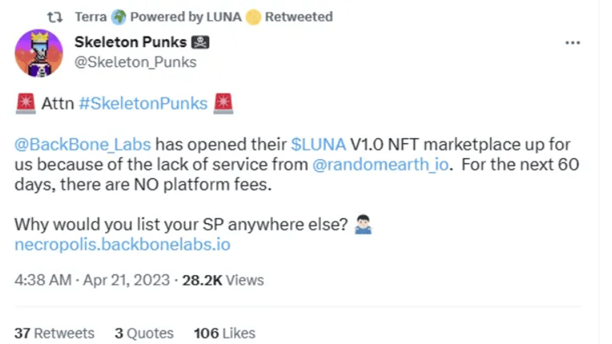
Task: Click the yellow moon emoji after LUNA
Action: click(x=252, y=16)
